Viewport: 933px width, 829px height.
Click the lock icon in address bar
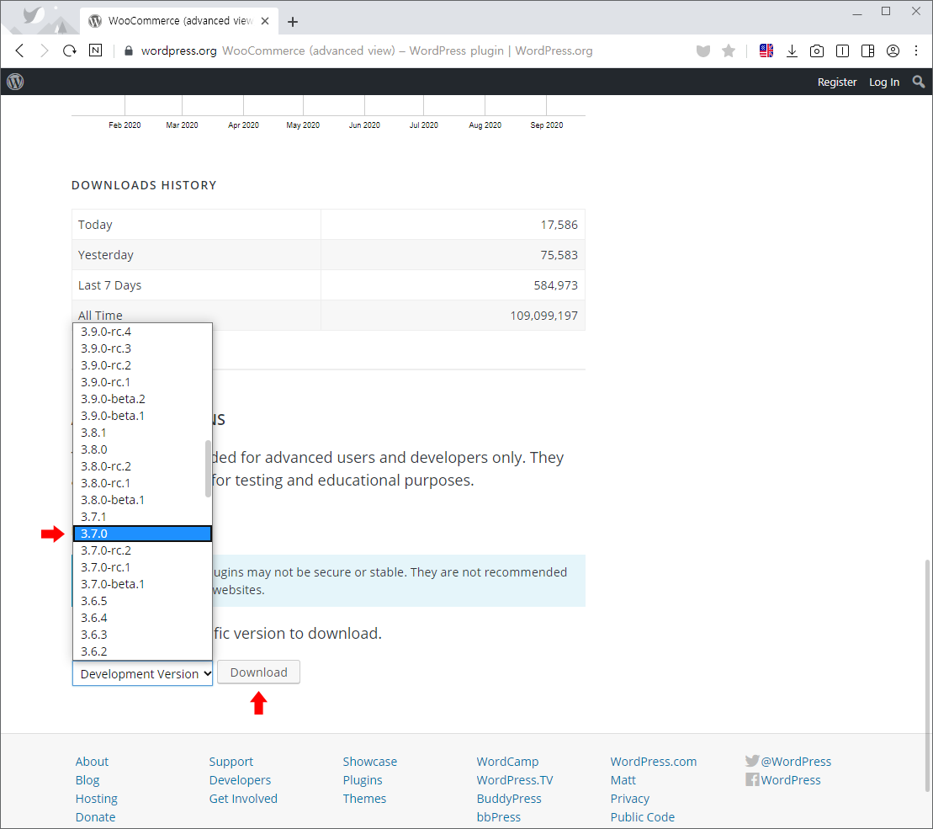[x=128, y=50]
